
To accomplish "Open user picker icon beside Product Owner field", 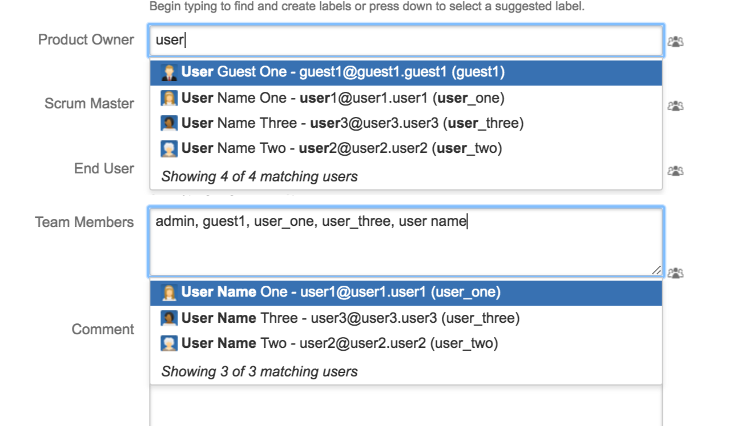I will [x=675, y=42].
